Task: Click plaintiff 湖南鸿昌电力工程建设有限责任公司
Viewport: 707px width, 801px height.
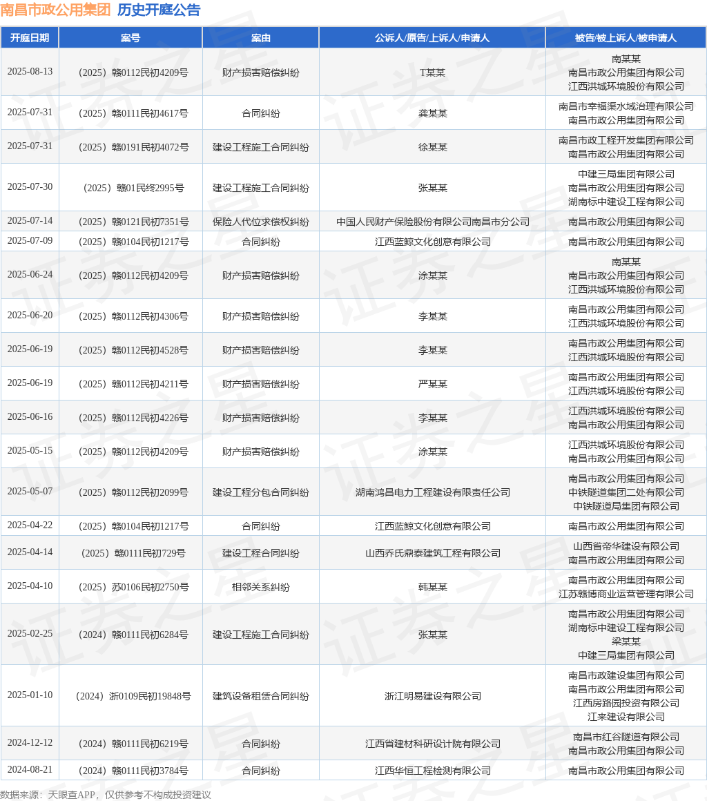Action: pos(433,492)
